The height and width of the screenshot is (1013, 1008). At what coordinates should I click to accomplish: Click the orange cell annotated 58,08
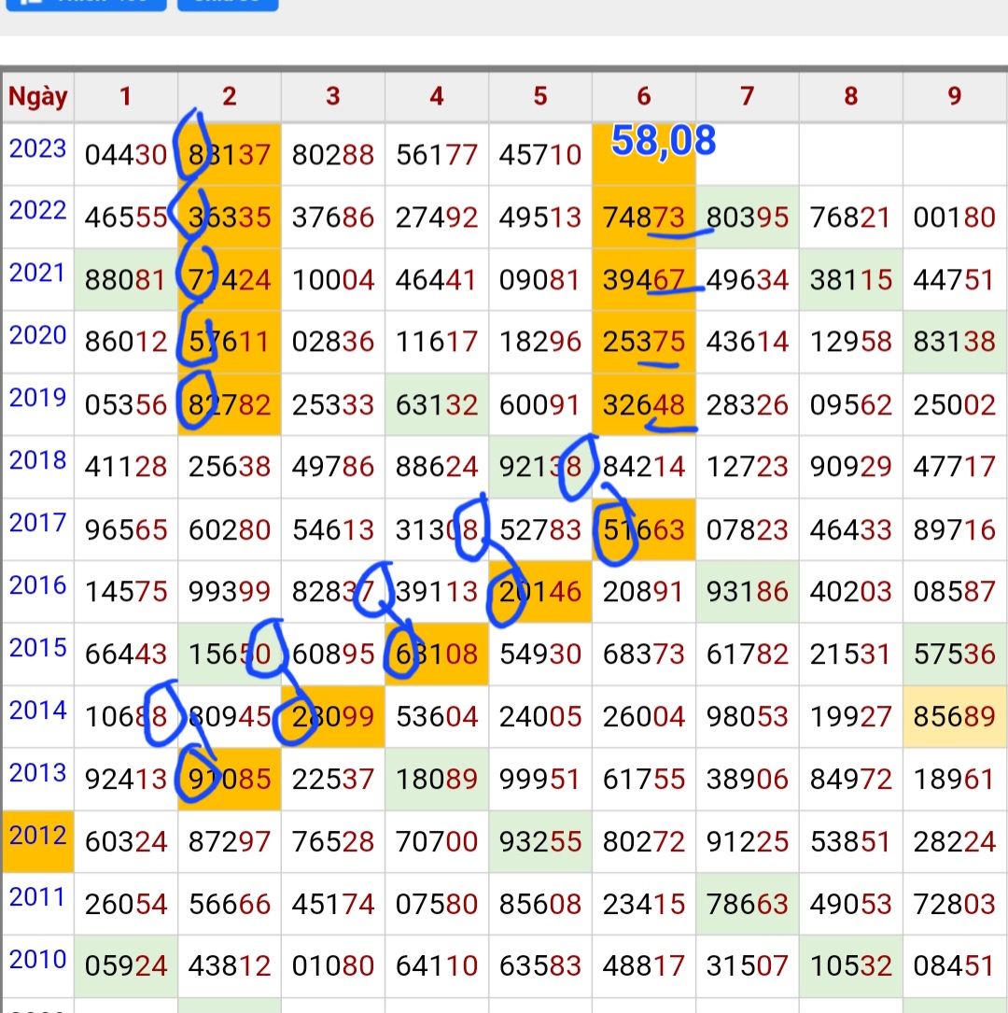pos(644,155)
